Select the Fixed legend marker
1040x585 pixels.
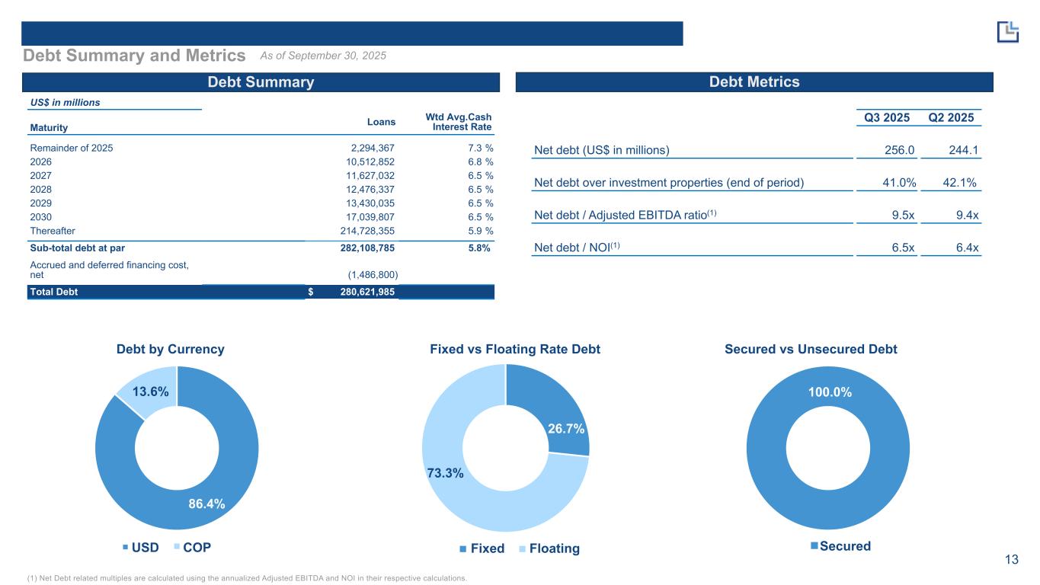pyautogui.click(x=462, y=549)
